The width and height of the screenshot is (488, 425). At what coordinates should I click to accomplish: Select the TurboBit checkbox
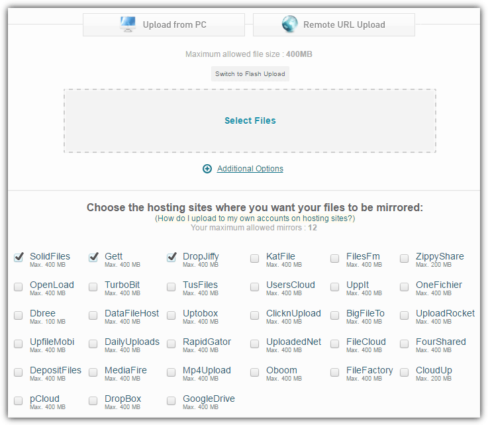pos(93,287)
